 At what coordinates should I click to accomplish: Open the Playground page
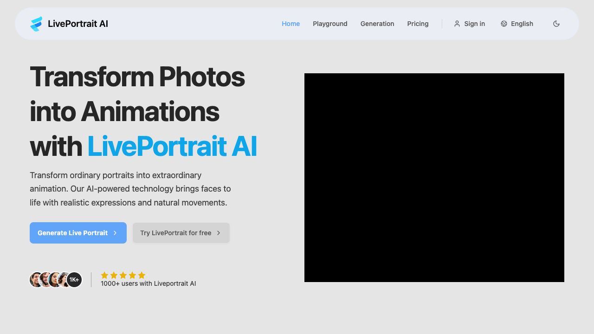(x=330, y=24)
